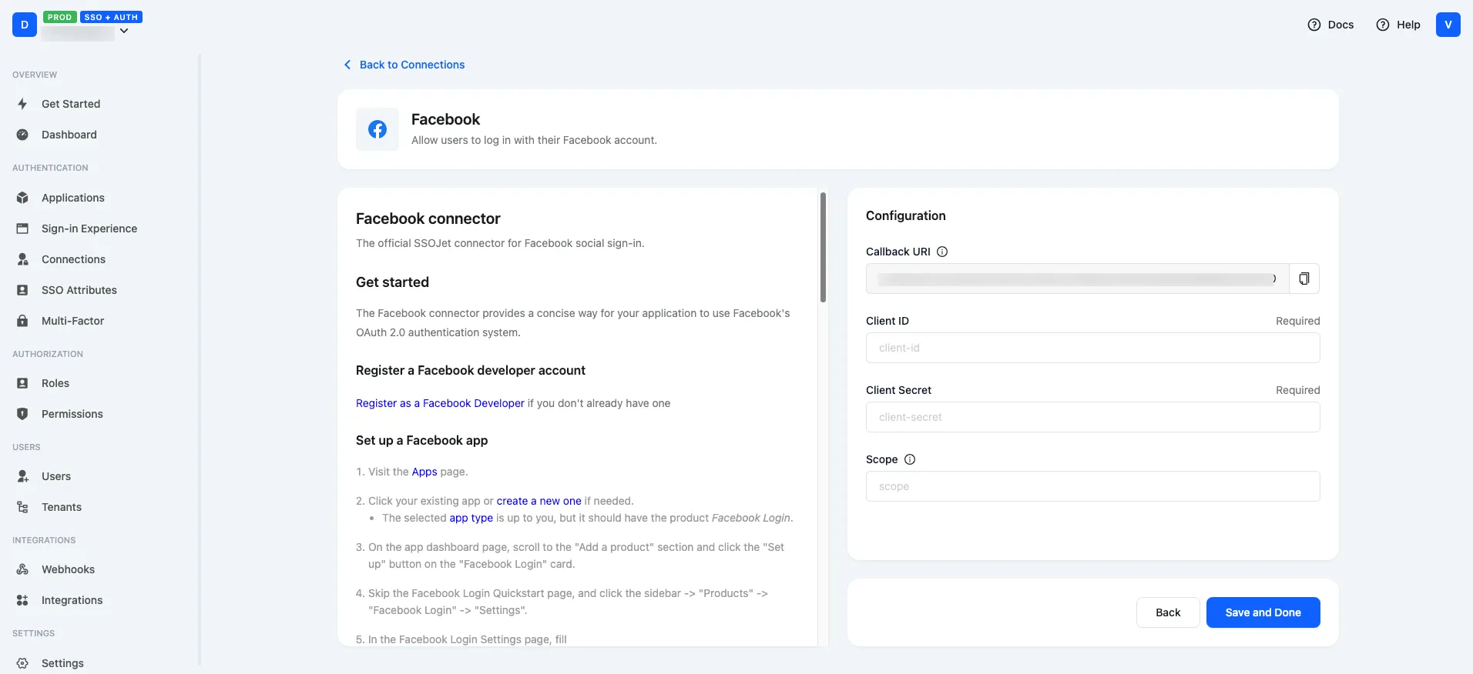Copy the Callback URI

[1304, 278]
